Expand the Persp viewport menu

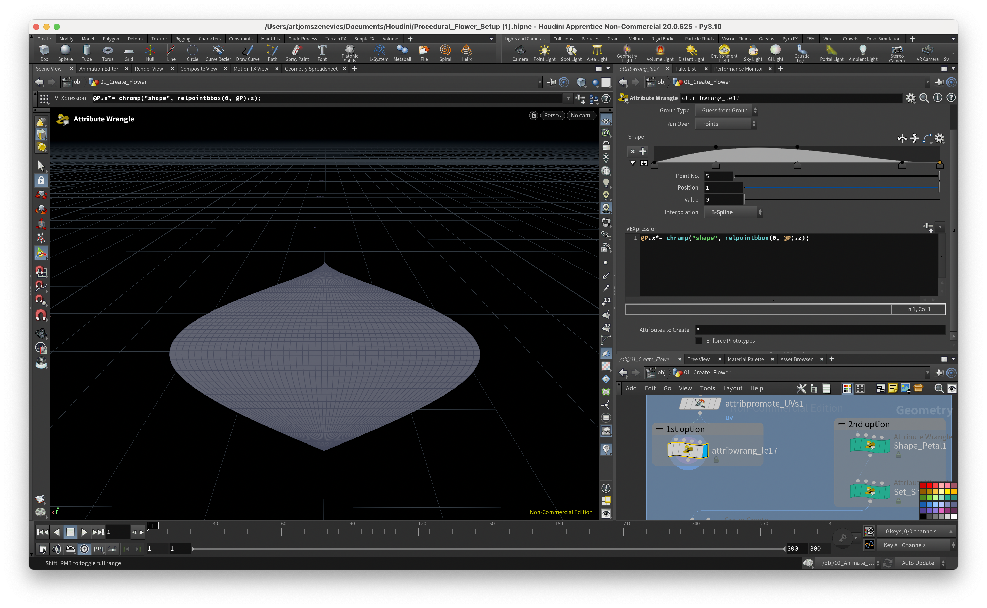[x=552, y=116]
